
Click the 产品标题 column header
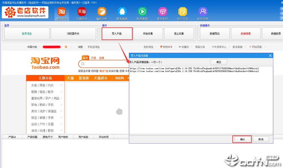click(32, 137)
